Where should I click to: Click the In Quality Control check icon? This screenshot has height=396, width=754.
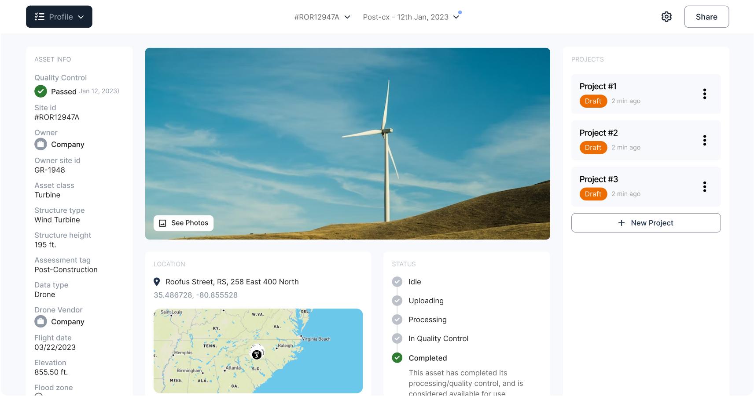[397, 338]
